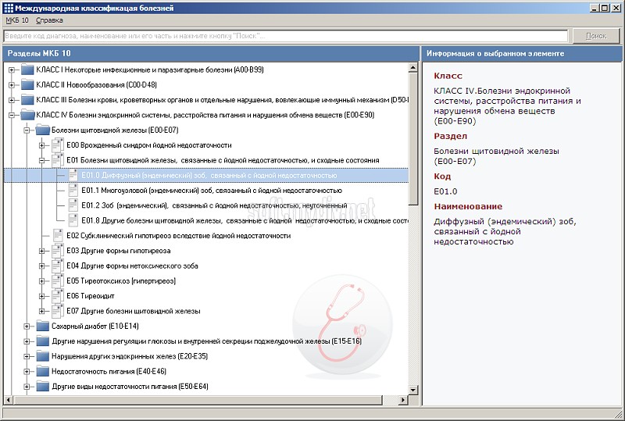Screen dimensions: 625x421
Task: Expand E03 Другие формы гипотиреоза node
Action: pyautogui.click(x=42, y=251)
